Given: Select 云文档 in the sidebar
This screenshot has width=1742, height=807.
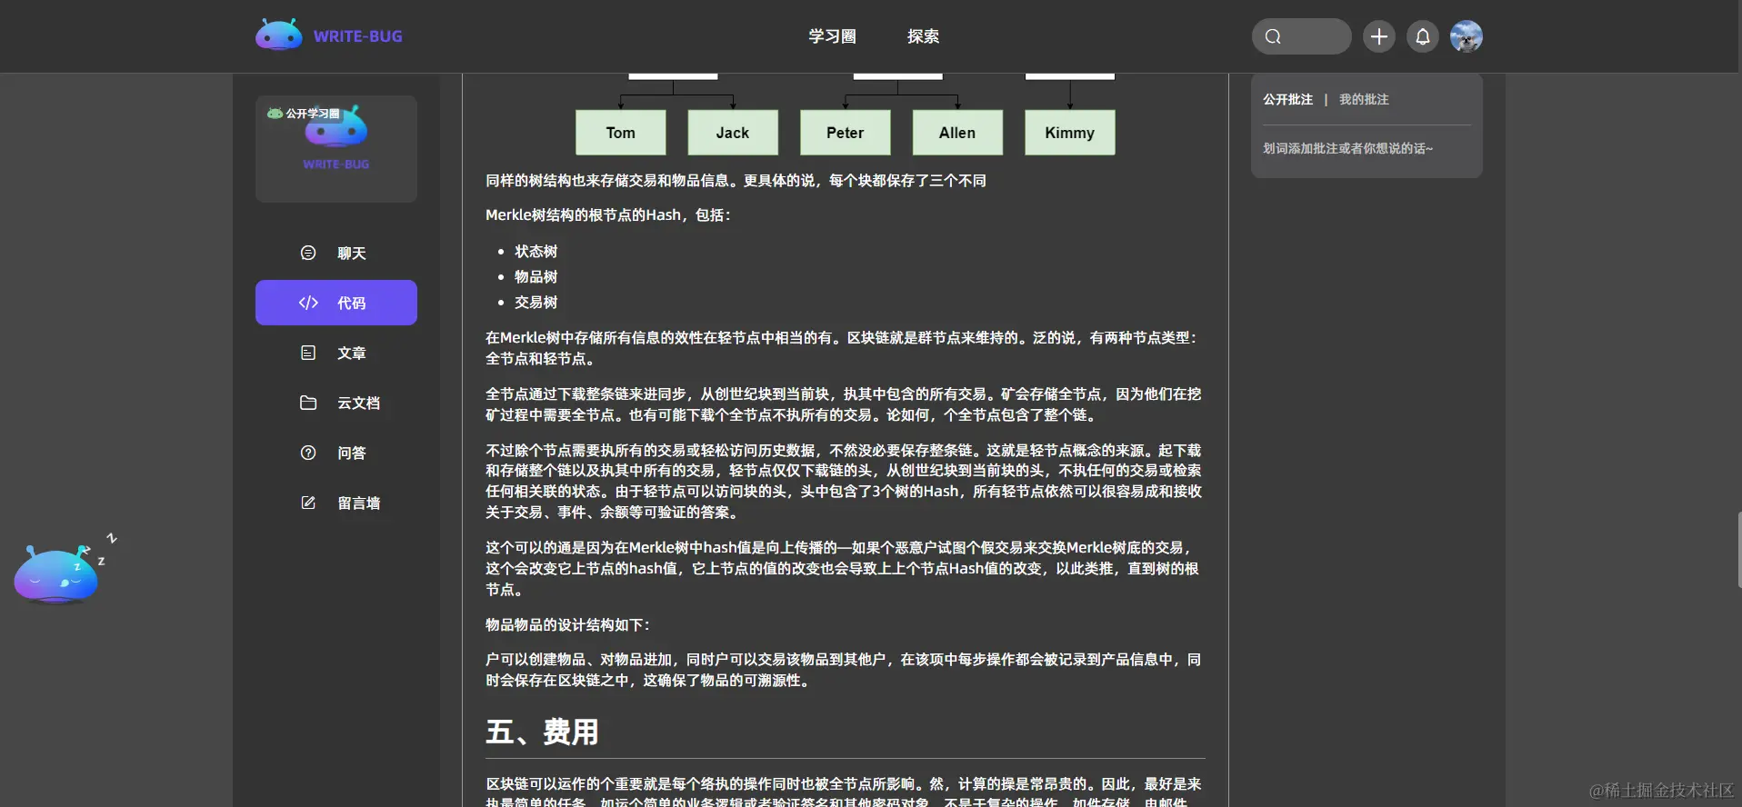Looking at the screenshot, I should click(x=336, y=403).
